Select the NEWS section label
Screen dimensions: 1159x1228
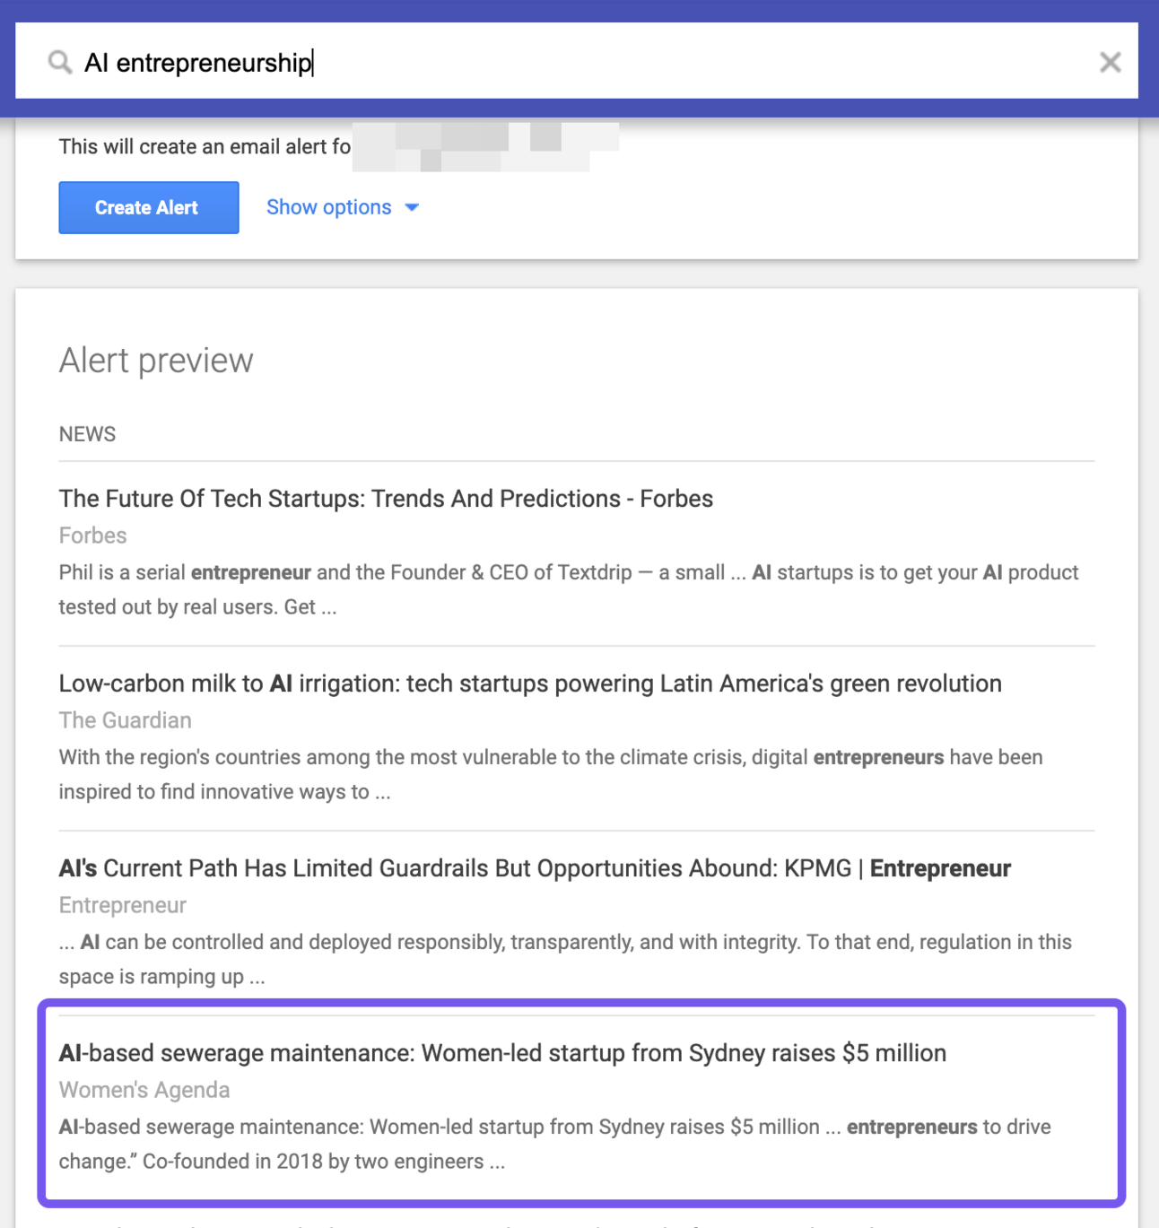87,434
